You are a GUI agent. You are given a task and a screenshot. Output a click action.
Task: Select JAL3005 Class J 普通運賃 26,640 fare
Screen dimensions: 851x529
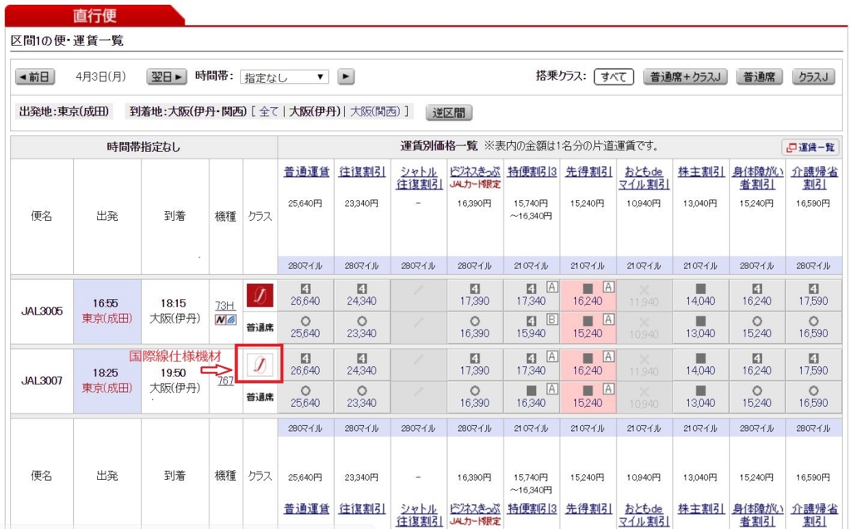coord(306,295)
